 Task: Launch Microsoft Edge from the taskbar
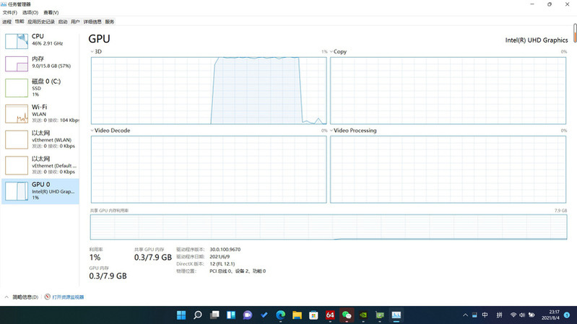coord(281,315)
